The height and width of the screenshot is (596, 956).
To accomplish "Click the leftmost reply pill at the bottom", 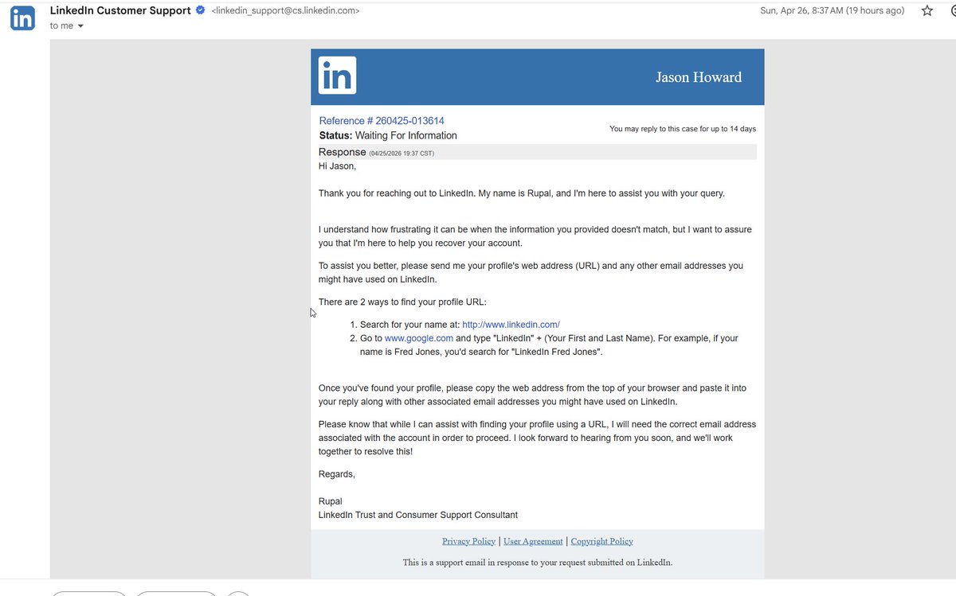I will click(88, 594).
